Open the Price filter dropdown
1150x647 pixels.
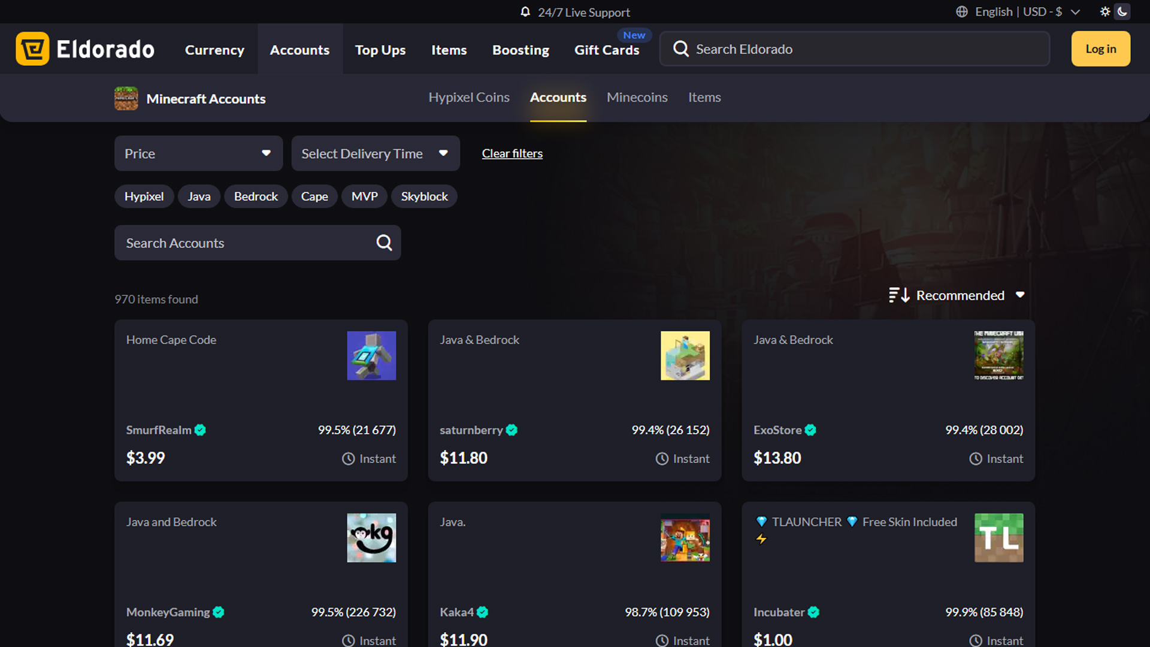click(x=198, y=153)
